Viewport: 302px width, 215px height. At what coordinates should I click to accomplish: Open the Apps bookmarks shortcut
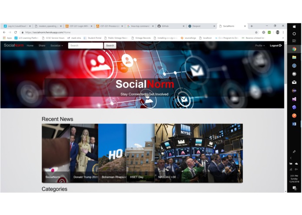[7, 38]
